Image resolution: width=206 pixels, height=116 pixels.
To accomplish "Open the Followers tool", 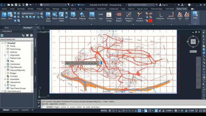I will [160, 16].
